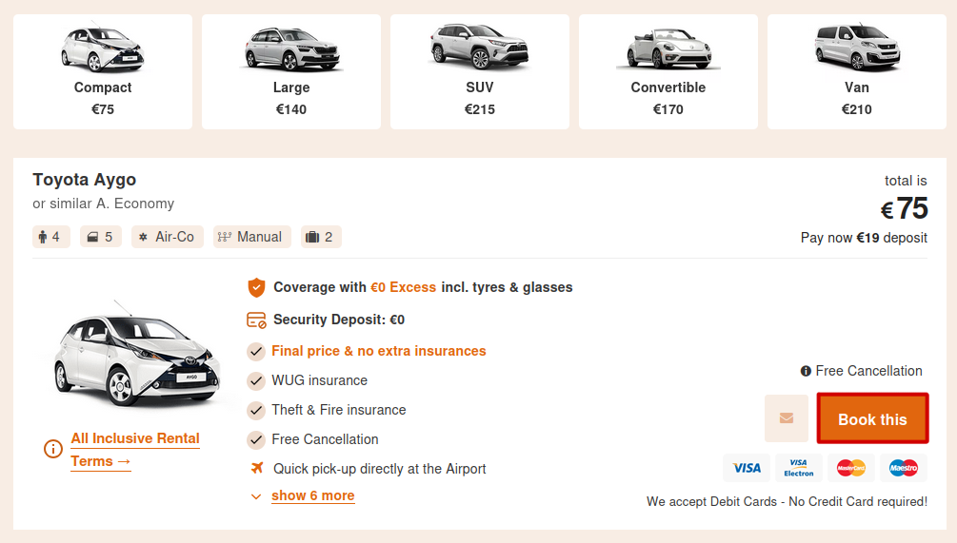This screenshot has height=543, width=957.
Task: Click the shield coverage icon
Action: click(x=256, y=287)
